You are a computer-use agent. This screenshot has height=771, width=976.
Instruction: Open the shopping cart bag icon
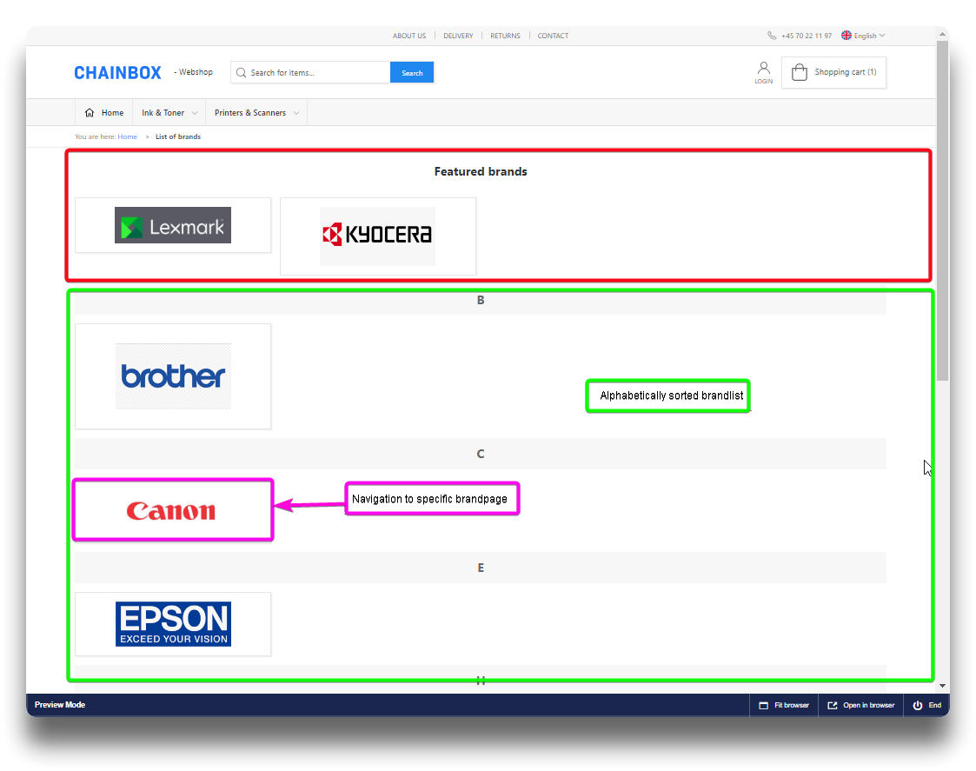pyautogui.click(x=800, y=73)
